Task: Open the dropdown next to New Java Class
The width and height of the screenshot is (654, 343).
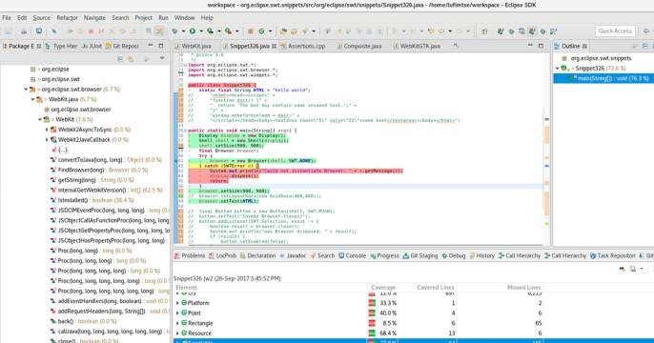Action: 270,31
